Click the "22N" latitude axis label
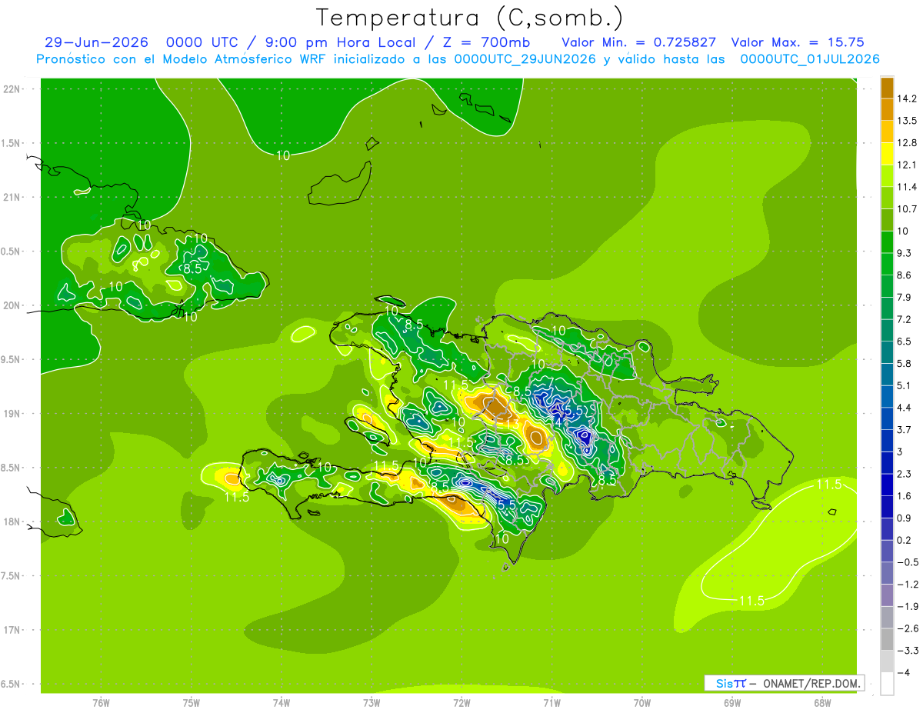The height and width of the screenshot is (713, 923). coord(12,89)
